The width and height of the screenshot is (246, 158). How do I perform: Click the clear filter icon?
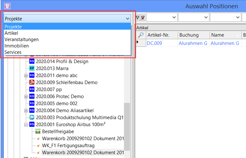point(142,17)
